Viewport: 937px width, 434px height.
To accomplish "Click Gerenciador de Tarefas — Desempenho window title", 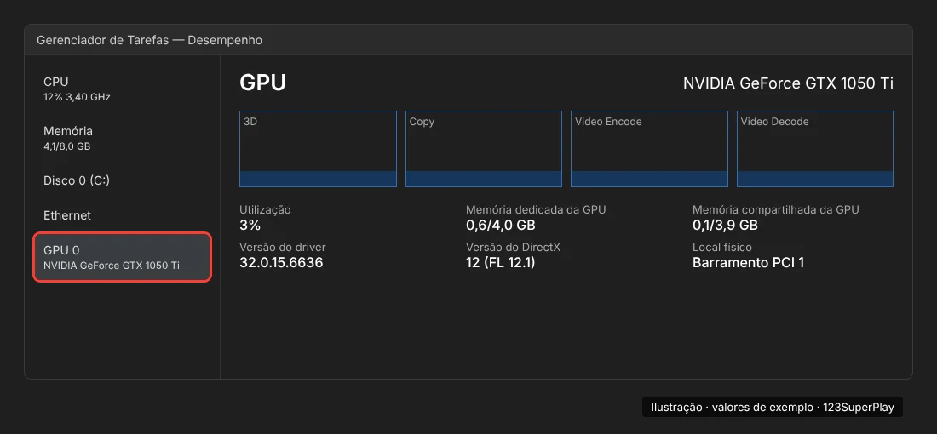I will pos(149,40).
